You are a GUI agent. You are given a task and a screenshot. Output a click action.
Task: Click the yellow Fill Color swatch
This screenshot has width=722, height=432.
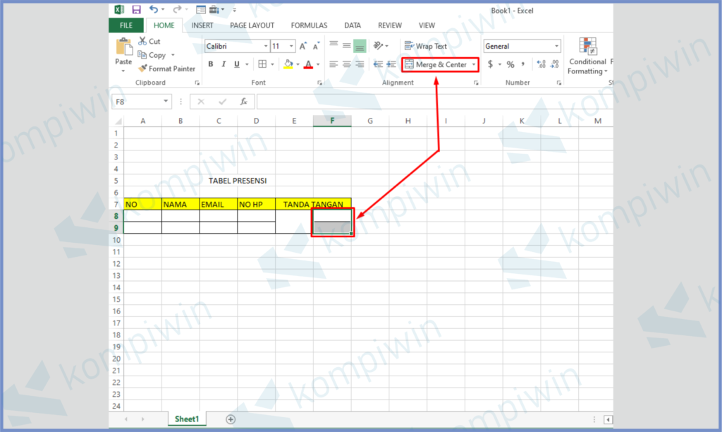[x=288, y=64]
